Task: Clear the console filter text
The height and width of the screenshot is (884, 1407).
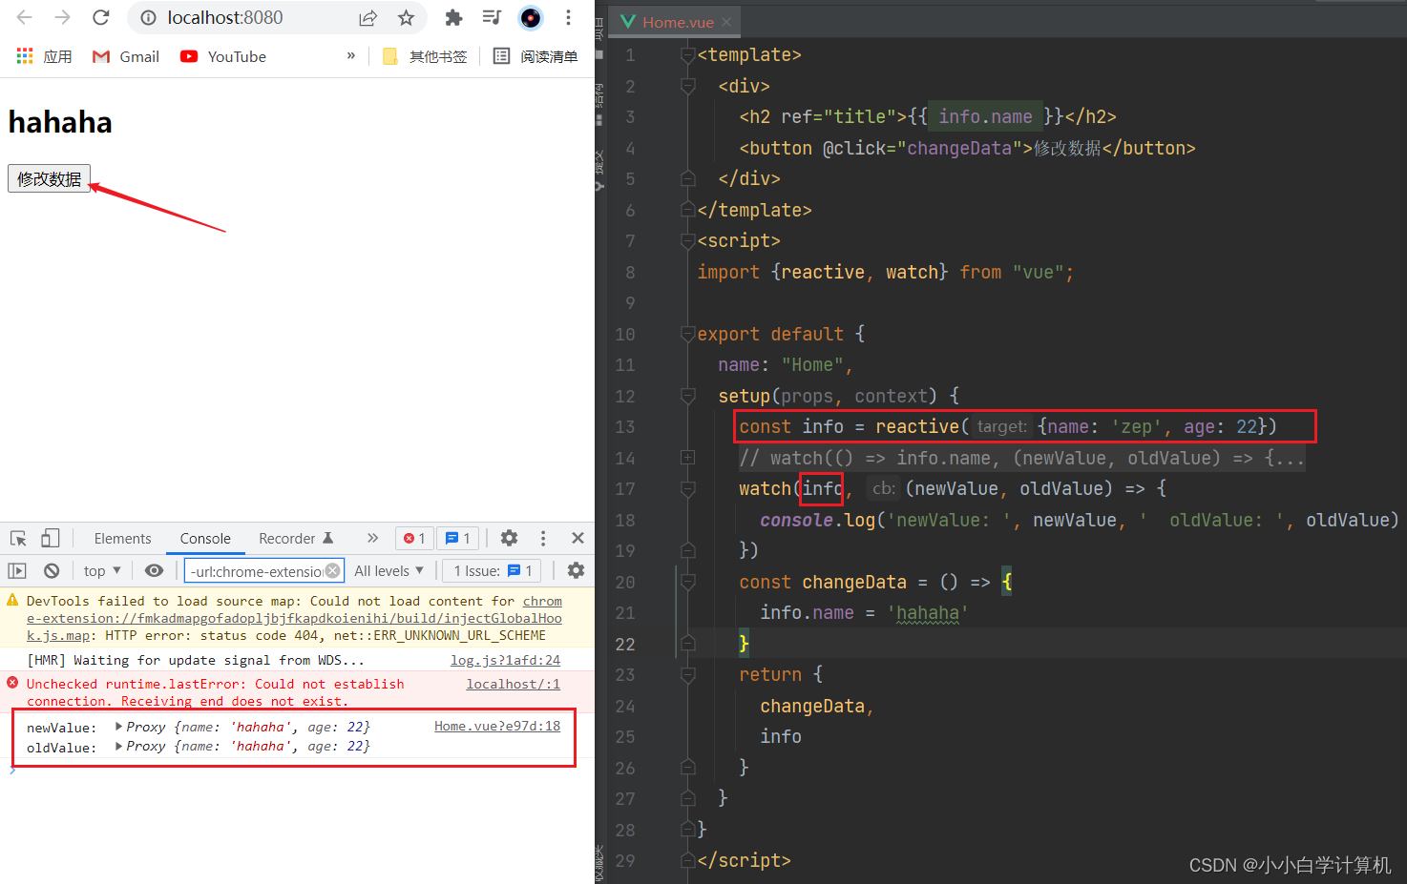Action: pyautogui.click(x=333, y=570)
